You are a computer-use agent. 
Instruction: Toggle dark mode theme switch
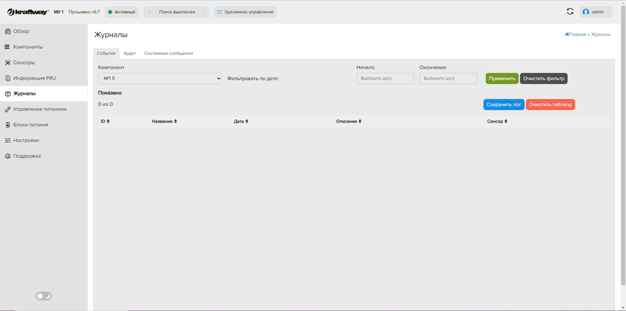click(x=44, y=296)
